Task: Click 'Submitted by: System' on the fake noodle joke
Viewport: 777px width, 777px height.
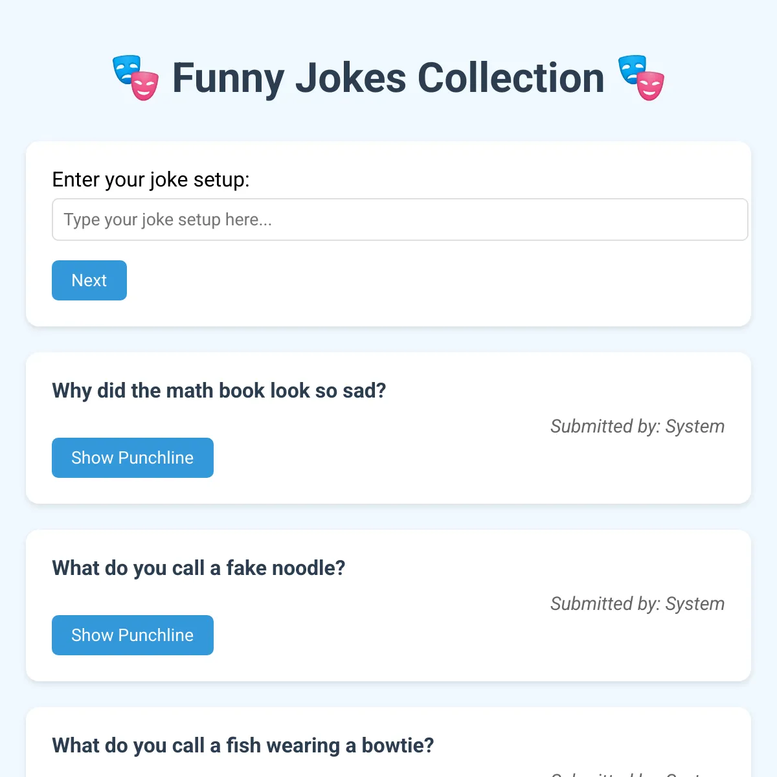Action: coord(637,603)
